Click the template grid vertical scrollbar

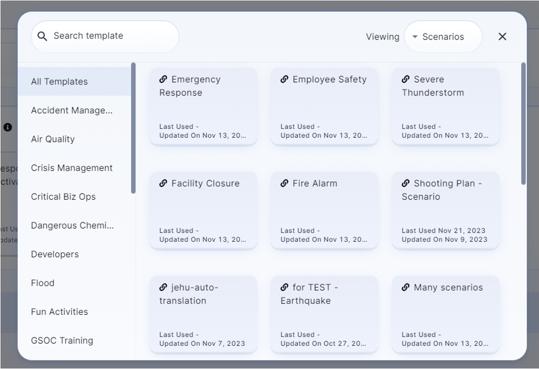(523, 124)
